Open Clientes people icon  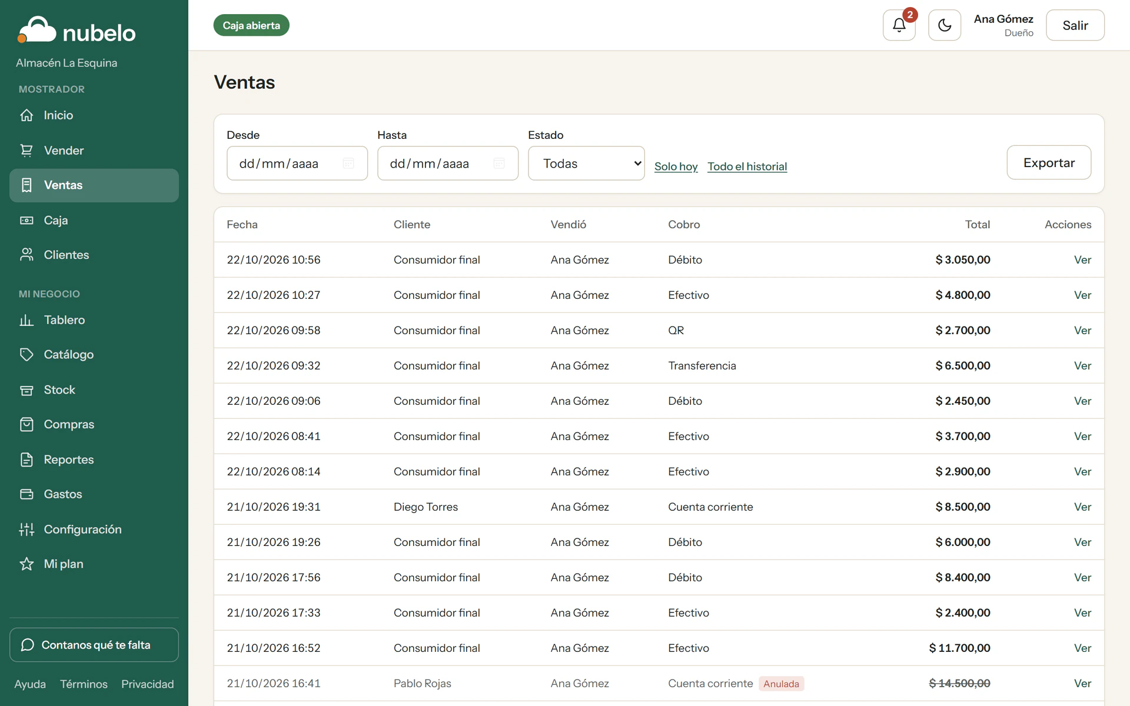tap(26, 255)
